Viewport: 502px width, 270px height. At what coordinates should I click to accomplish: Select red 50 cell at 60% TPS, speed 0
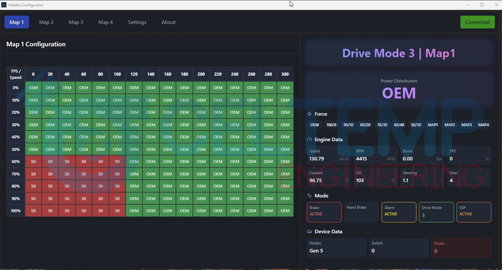[33, 162]
